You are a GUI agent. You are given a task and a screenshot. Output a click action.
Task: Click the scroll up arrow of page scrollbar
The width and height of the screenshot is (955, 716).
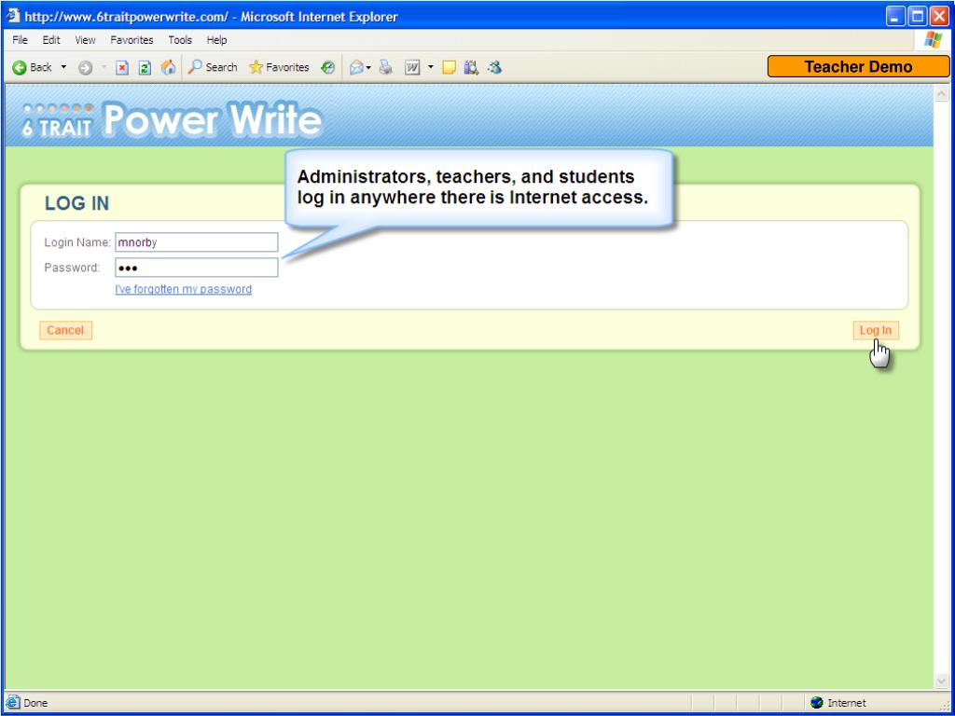[941, 94]
